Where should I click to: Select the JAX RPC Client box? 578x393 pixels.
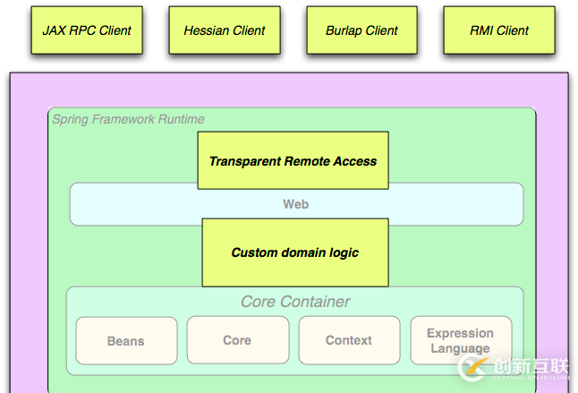tap(87, 30)
